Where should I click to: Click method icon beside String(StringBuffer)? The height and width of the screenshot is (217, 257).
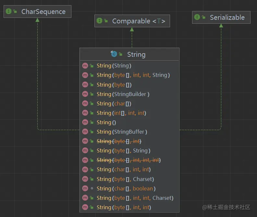pos(85,132)
